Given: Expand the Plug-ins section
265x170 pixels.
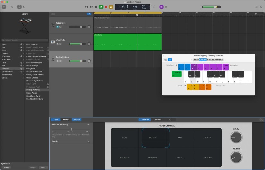Looking at the screenshot, I should tap(88, 141).
